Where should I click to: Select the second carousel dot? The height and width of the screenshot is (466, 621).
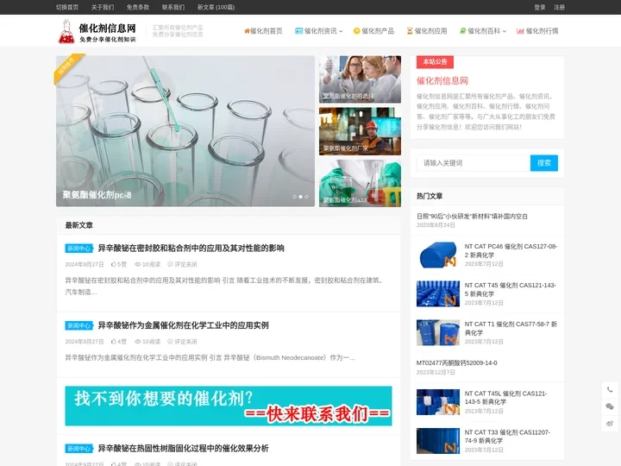[301, 197]
